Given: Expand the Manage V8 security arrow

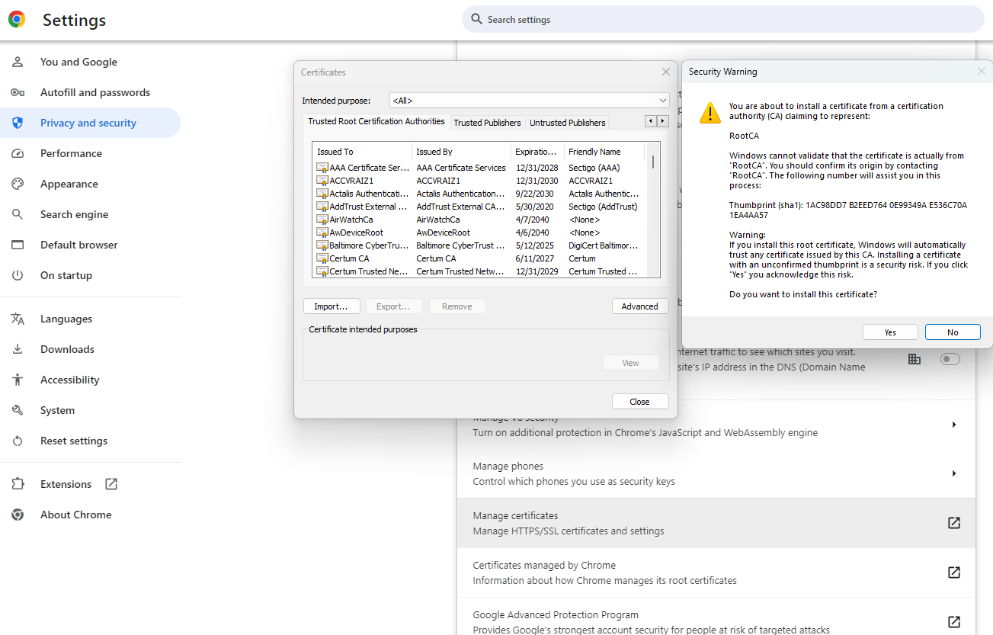Looking at the screenshot, I should tap(953, 425).
